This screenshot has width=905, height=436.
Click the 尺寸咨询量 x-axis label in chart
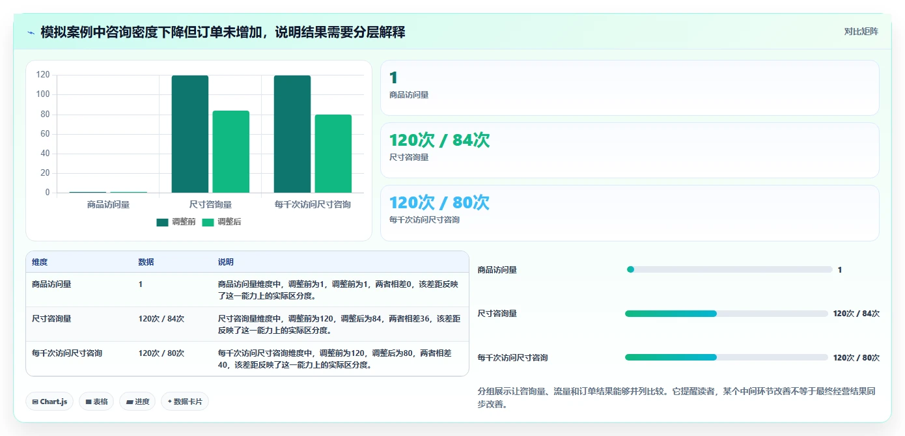tap(210, 204)
